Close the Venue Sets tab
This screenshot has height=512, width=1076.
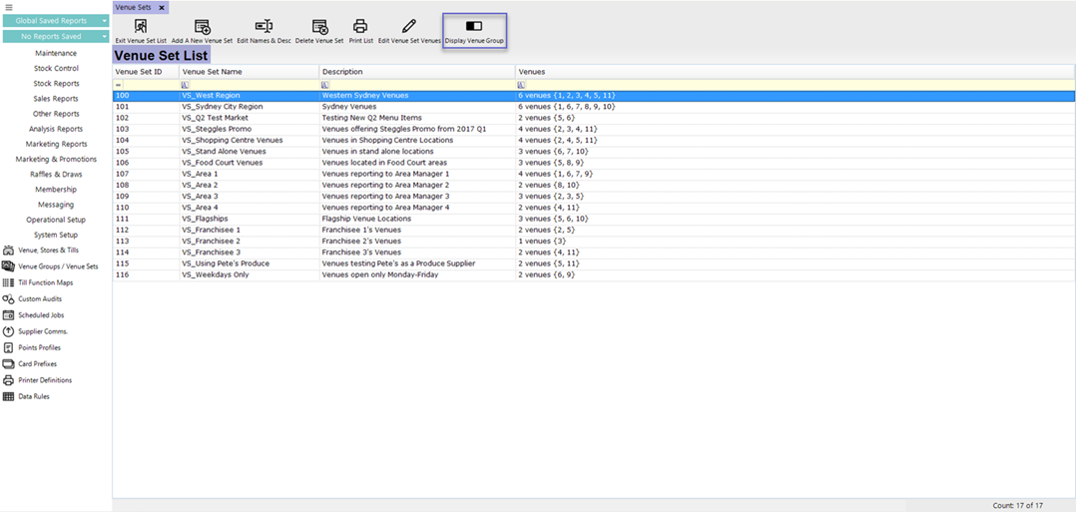click(x=162, y=8)
